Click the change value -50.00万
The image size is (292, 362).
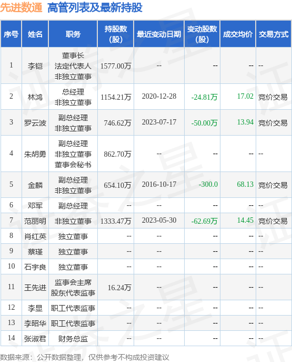point(204,123)
